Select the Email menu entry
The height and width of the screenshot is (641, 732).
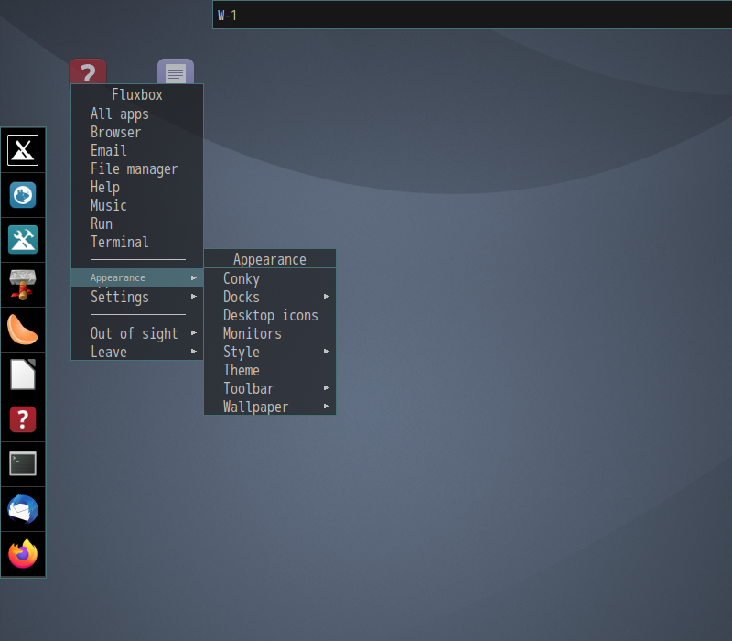coord(137,150)
